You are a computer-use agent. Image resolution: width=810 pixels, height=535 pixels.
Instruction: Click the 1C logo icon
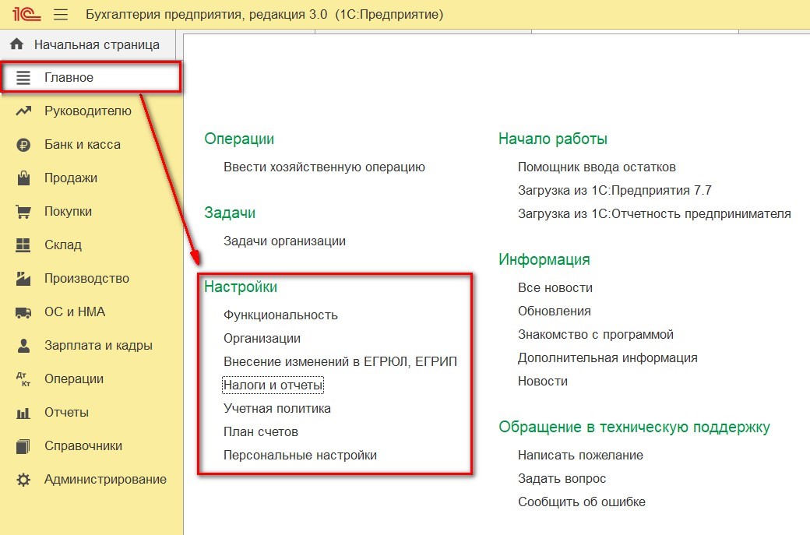(26, 13)
